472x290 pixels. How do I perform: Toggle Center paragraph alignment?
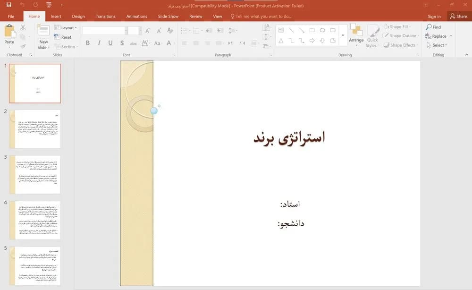(x=196, y=43)
